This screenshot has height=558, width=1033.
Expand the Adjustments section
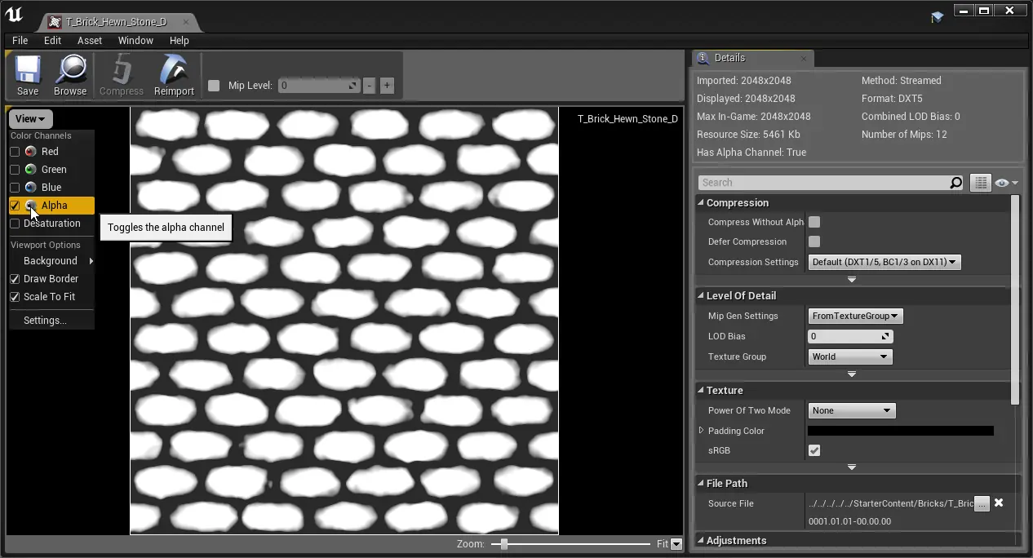tap(701, 541)
